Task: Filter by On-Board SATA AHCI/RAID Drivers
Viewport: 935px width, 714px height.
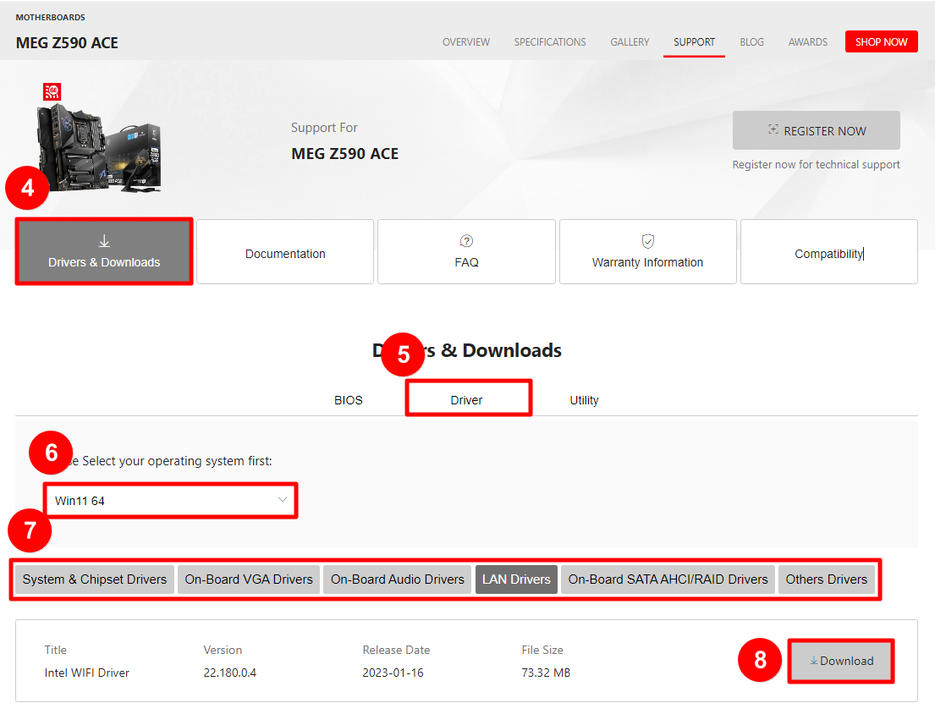Action: [x=668, y=579]
